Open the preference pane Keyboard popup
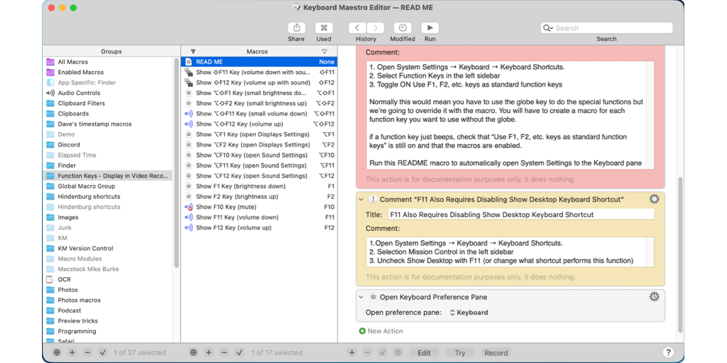Screen dimensions: 727x363 point(469,313)
